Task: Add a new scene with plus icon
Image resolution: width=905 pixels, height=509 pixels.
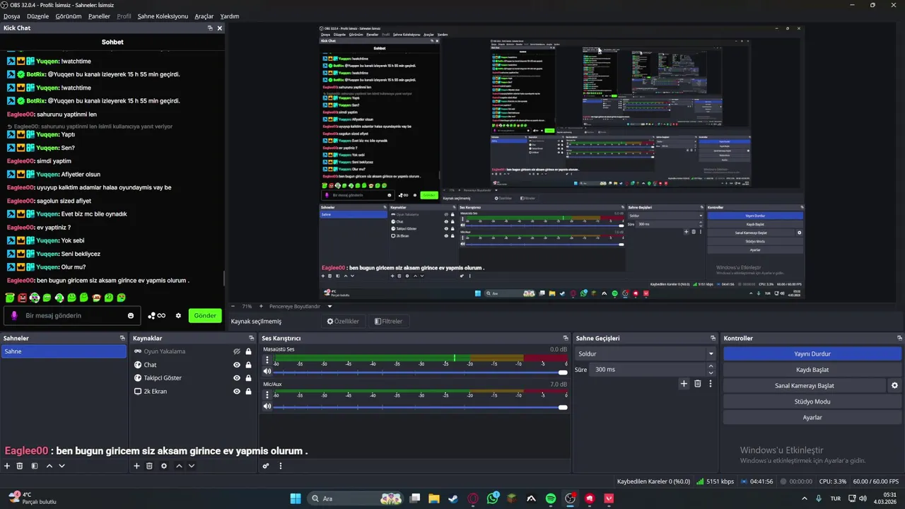Action: coord(7,466)
